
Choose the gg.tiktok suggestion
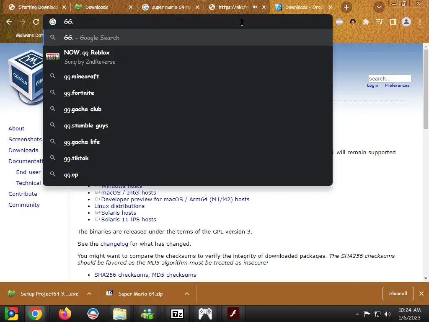[188, 158]
